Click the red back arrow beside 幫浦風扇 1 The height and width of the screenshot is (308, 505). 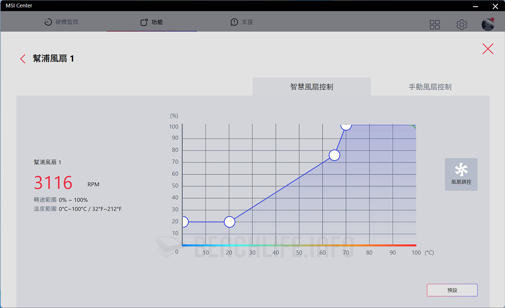[x=23, y=59]
